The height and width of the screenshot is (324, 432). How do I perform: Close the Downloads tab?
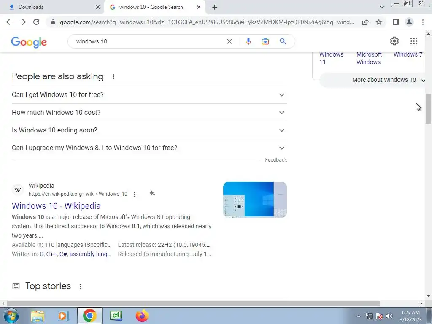97,7
